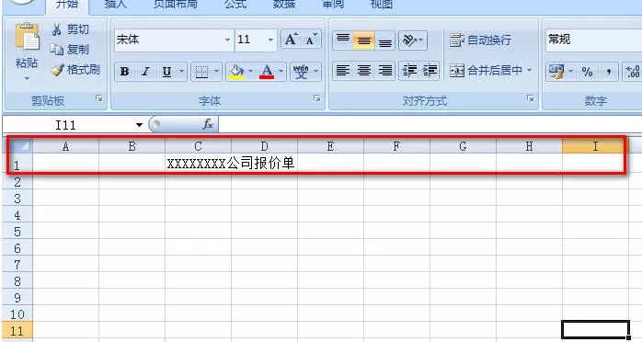Switch to the 插入 Insert tab
Screen dimensions: 642x342
(x=116, y=5)
